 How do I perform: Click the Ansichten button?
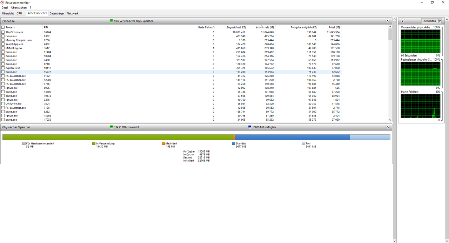pos(429,21)
